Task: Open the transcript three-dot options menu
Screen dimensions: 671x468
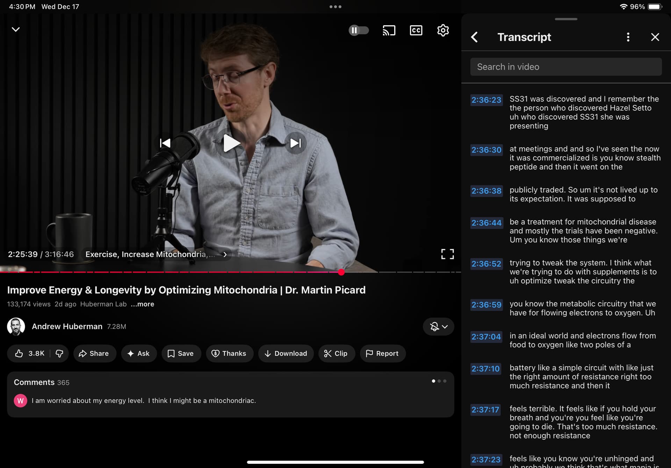Action: (x=628, y=37)
